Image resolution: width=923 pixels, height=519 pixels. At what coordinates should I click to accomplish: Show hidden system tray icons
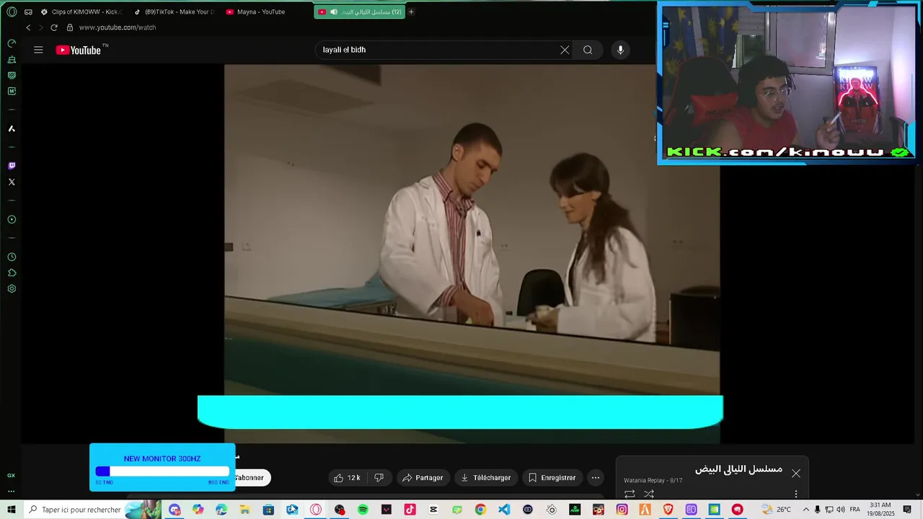(806, 510)
